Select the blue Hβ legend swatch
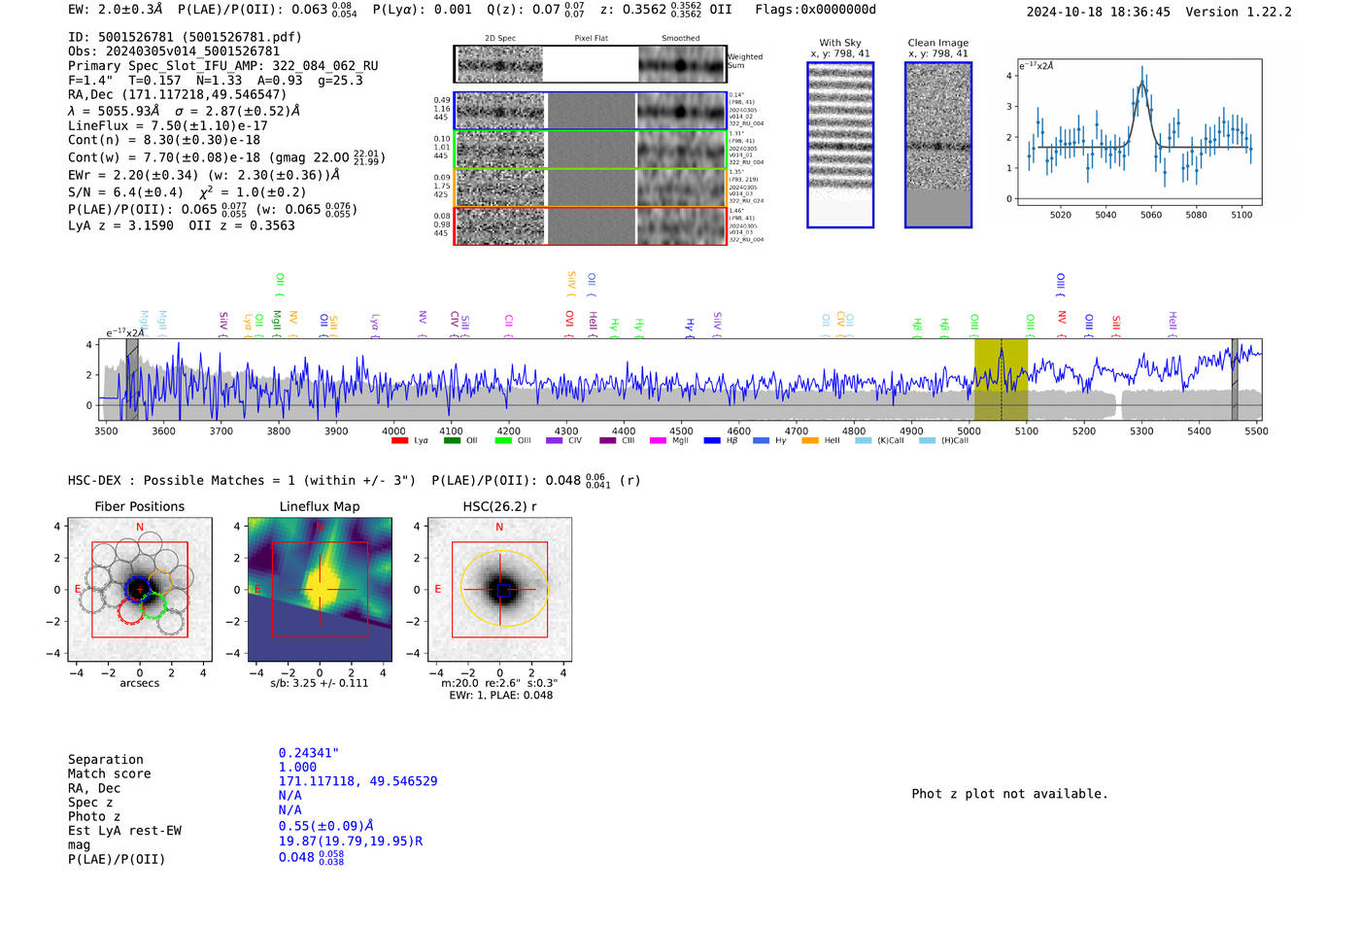 [x=712, y=440]
